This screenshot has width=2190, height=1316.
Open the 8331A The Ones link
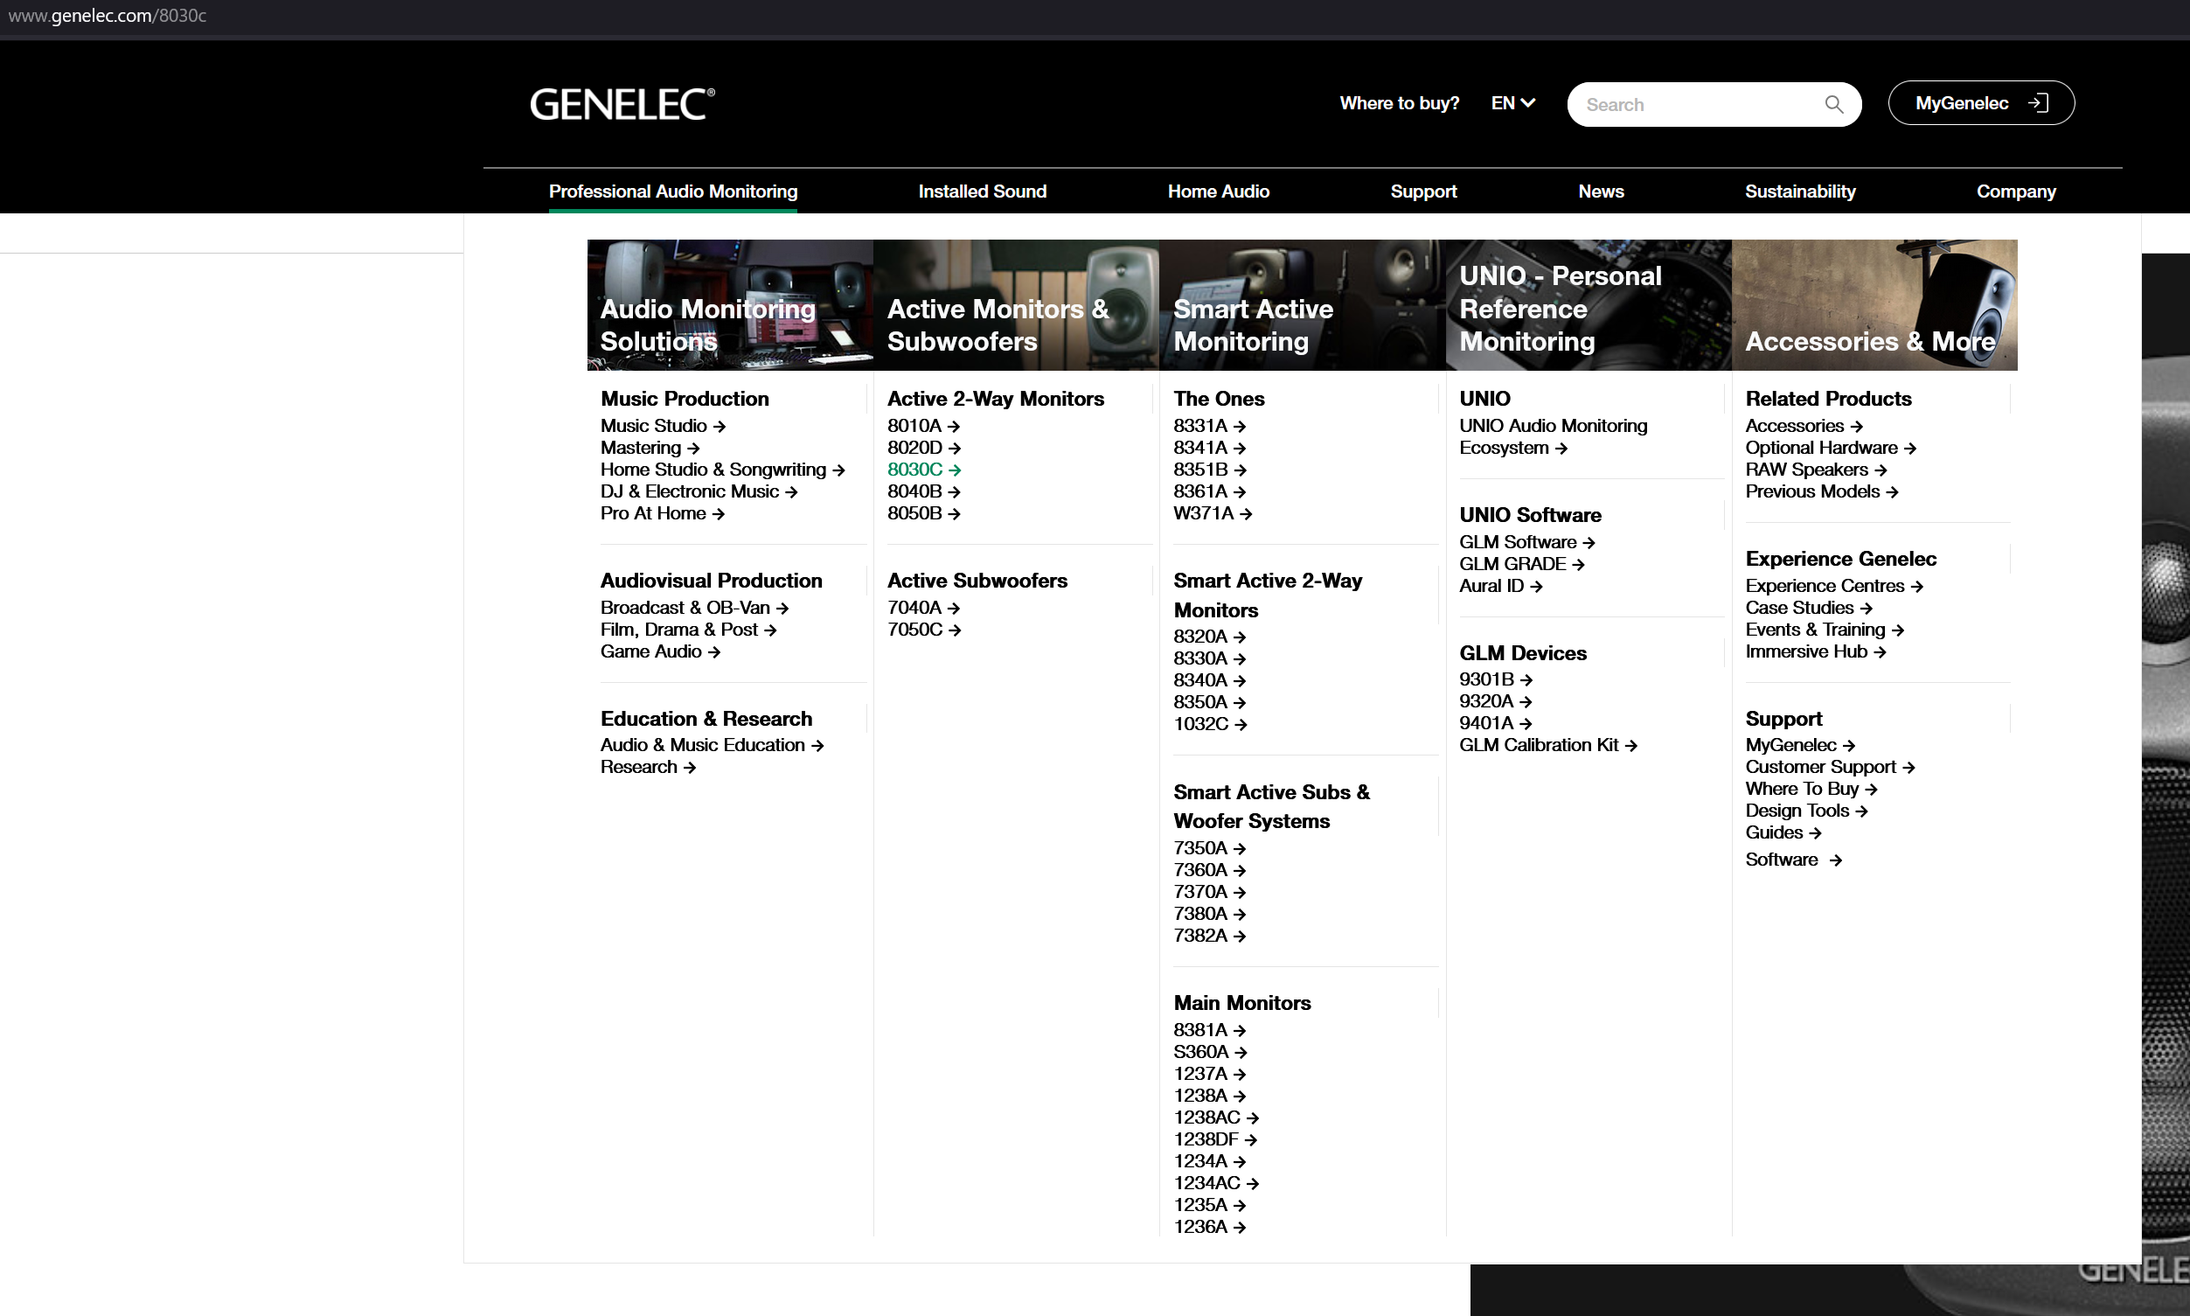(1209, 426)
